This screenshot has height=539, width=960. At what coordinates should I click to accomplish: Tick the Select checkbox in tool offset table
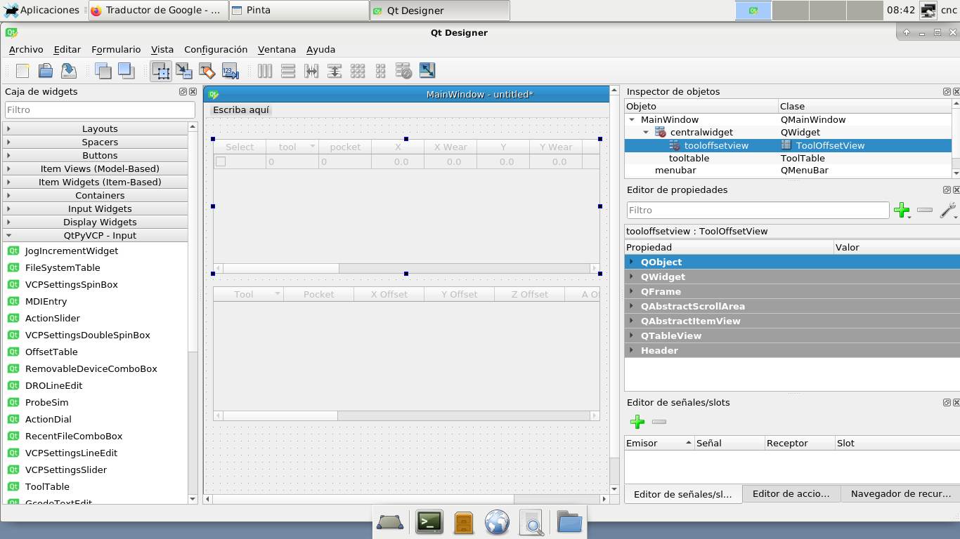221,161
